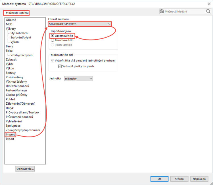Open Formát souboru dropdown
The width and height of the screenshot is (213, 185).
point(80,24)
